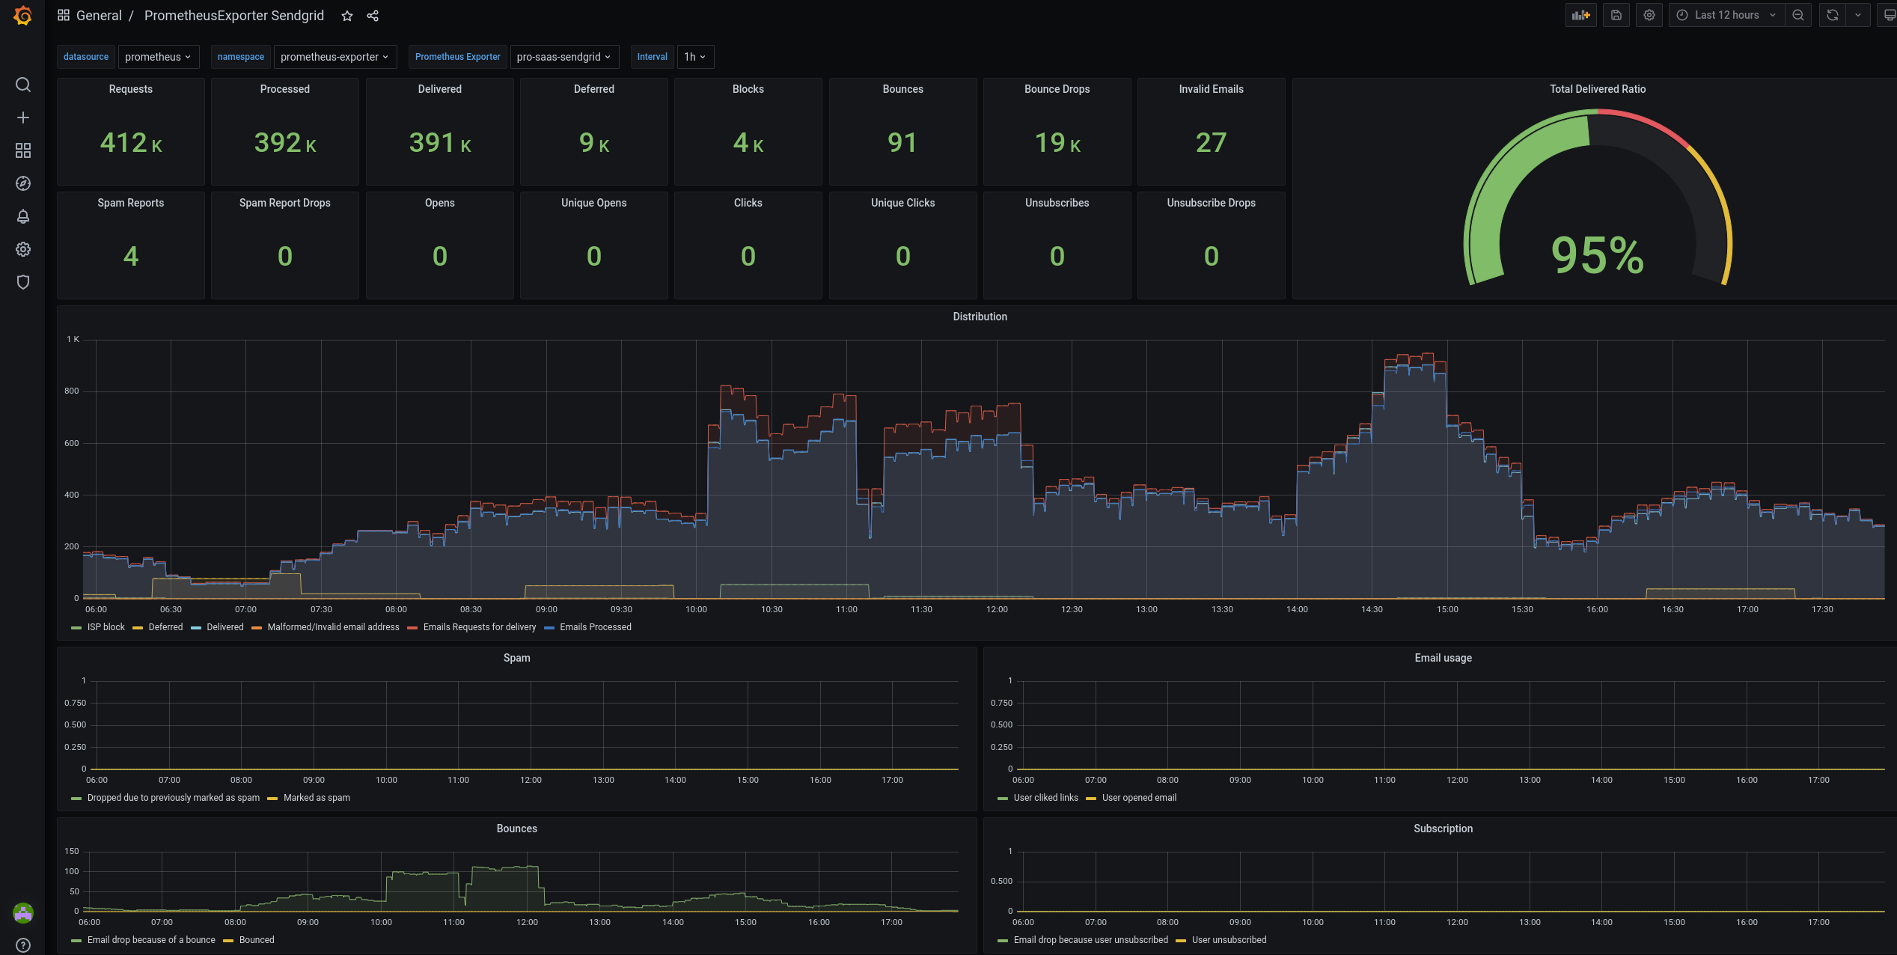Open the Last 12 hours time picker
The height and width of the screenshot is (955, 1897).
pyautogui.click(x=1726, y=15)
